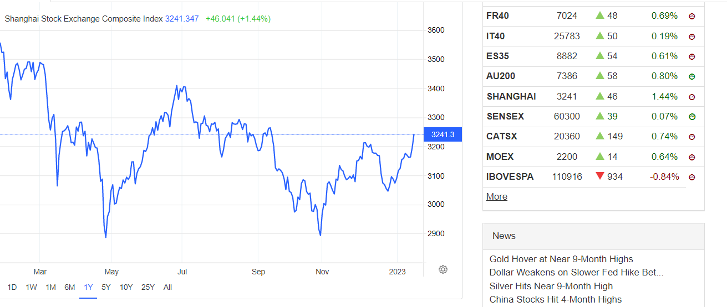Click the 3241.3 current price label on the axis
The image size is (727, 307).
tap(443, 134)
